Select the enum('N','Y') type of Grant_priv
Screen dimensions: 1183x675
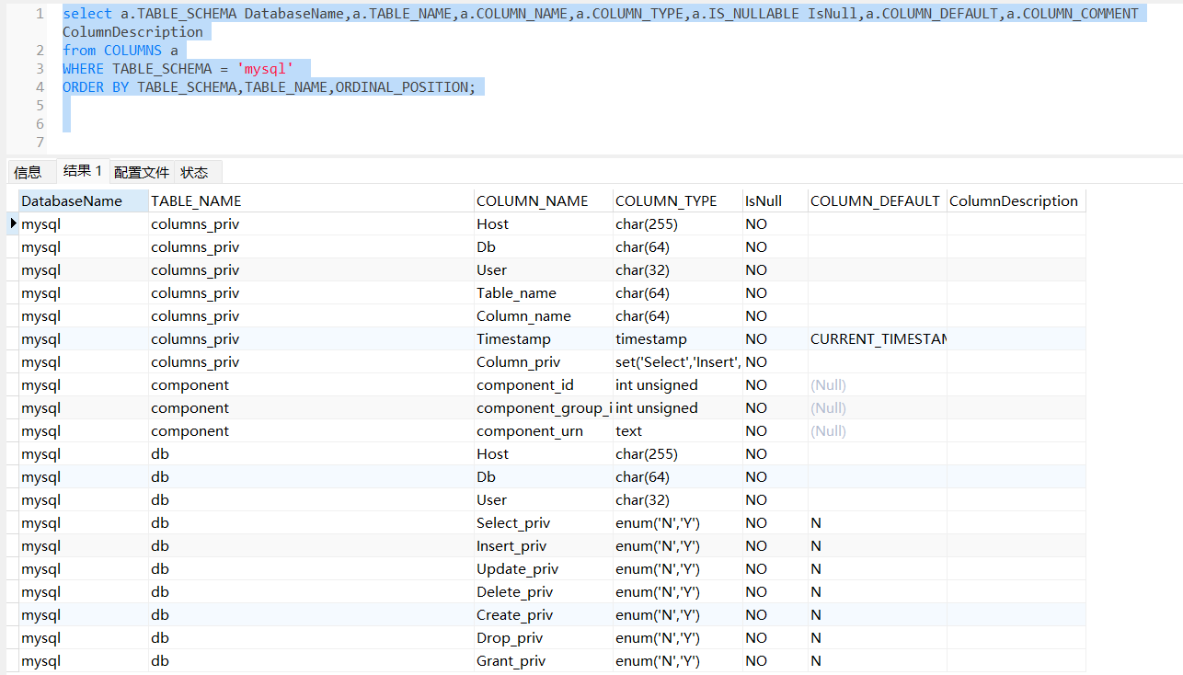pos(678,660)
